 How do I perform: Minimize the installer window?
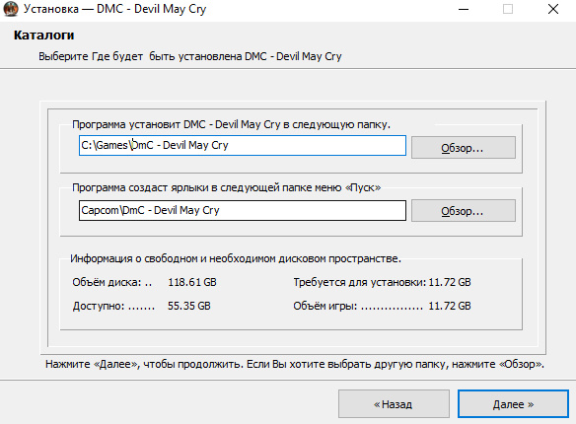464,9
